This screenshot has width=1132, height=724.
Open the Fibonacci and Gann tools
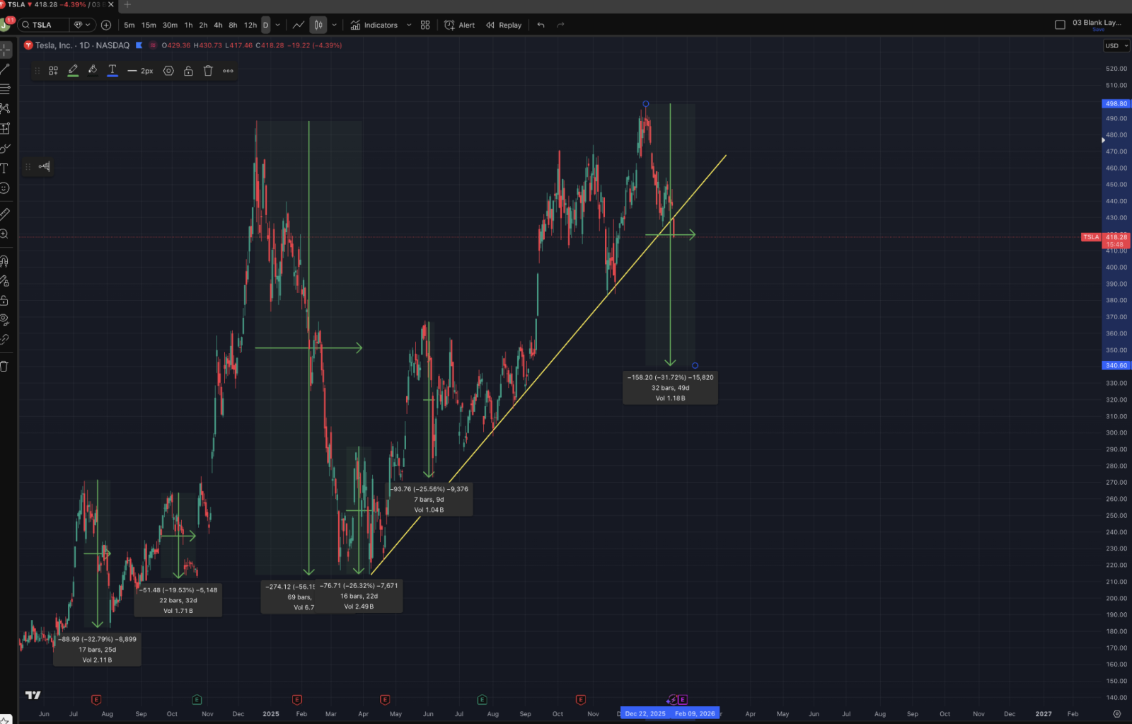tap(5, 89)
